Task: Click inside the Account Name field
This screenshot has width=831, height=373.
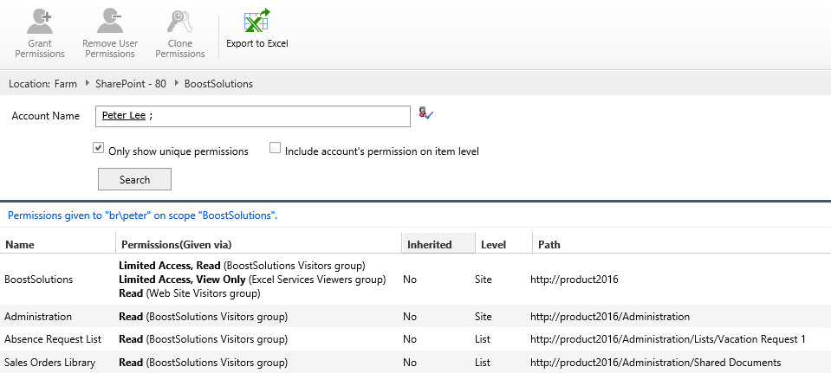Action: click(x=277, y=116)
